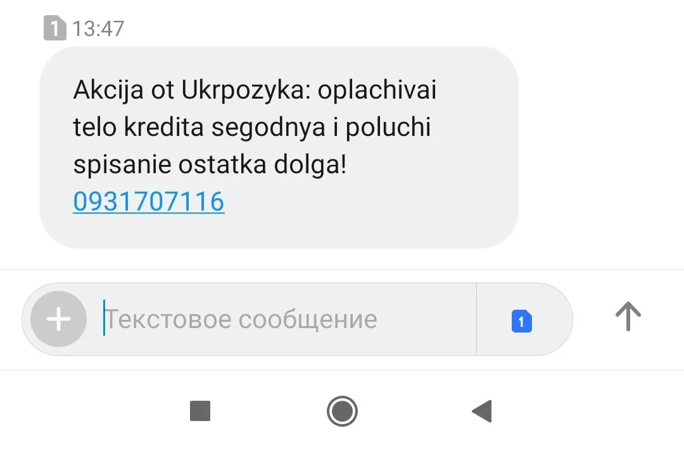Open recent apps with the square button
Image resolution: width=684 pixels, height=452 pixels.
200,411
